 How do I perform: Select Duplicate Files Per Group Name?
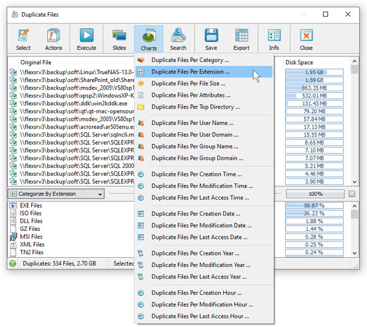pyautogui.click(x=204, y=146)
